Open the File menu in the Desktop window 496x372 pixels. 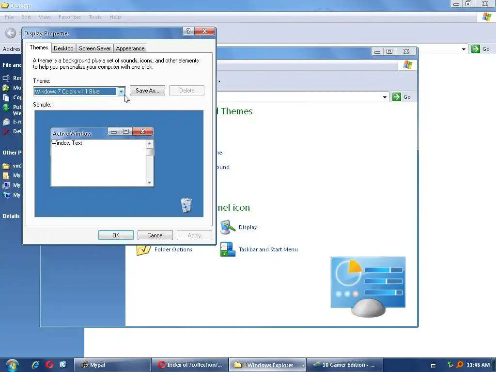tap(9, 17)
